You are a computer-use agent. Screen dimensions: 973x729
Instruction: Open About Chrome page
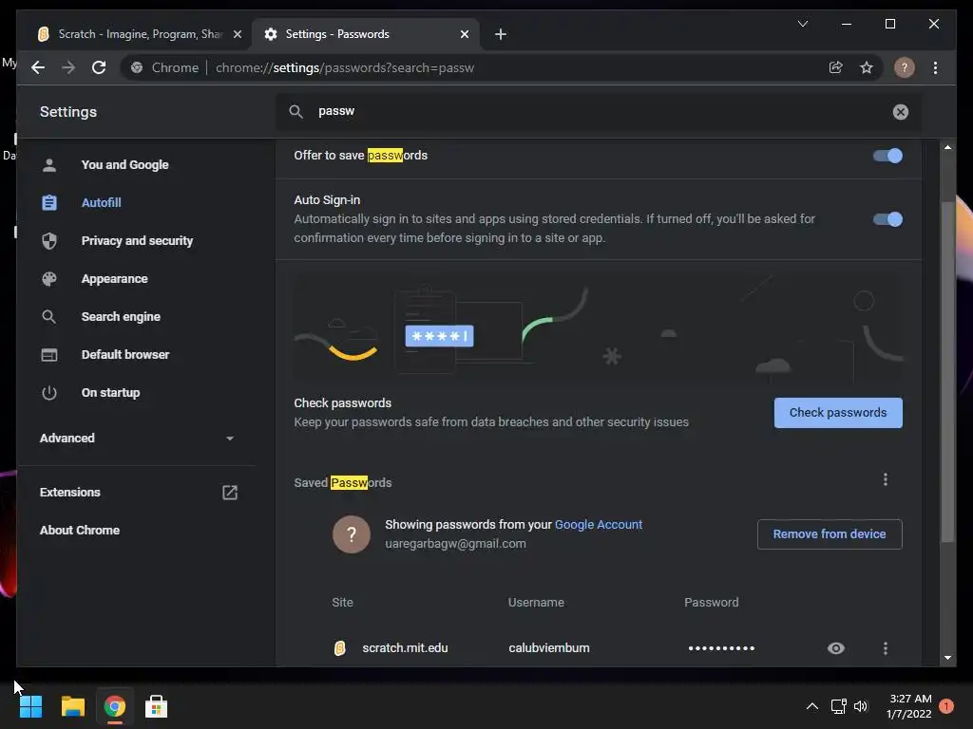pos(80,530)
